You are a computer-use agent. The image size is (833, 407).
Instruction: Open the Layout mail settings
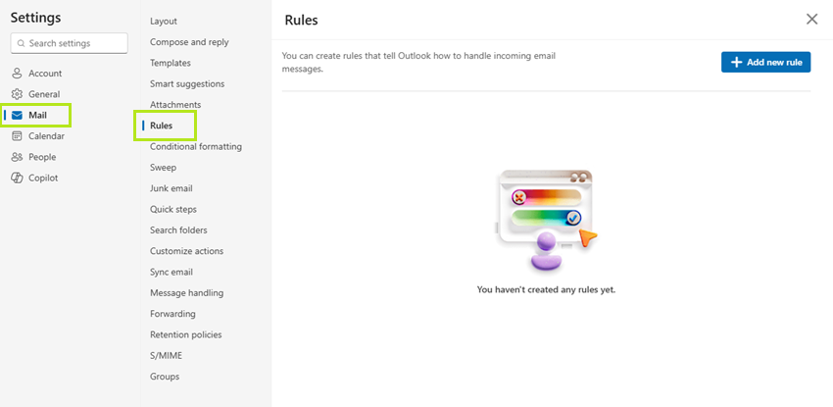[164, 22]
